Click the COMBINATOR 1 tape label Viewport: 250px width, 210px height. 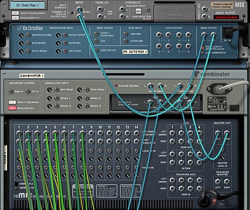point(32,76)
